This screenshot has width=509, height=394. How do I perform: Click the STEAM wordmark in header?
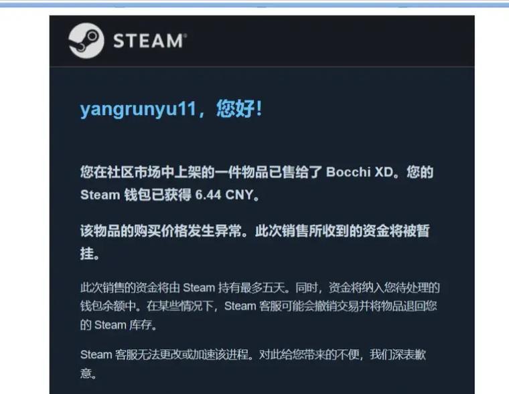click(x=148, y=41)
